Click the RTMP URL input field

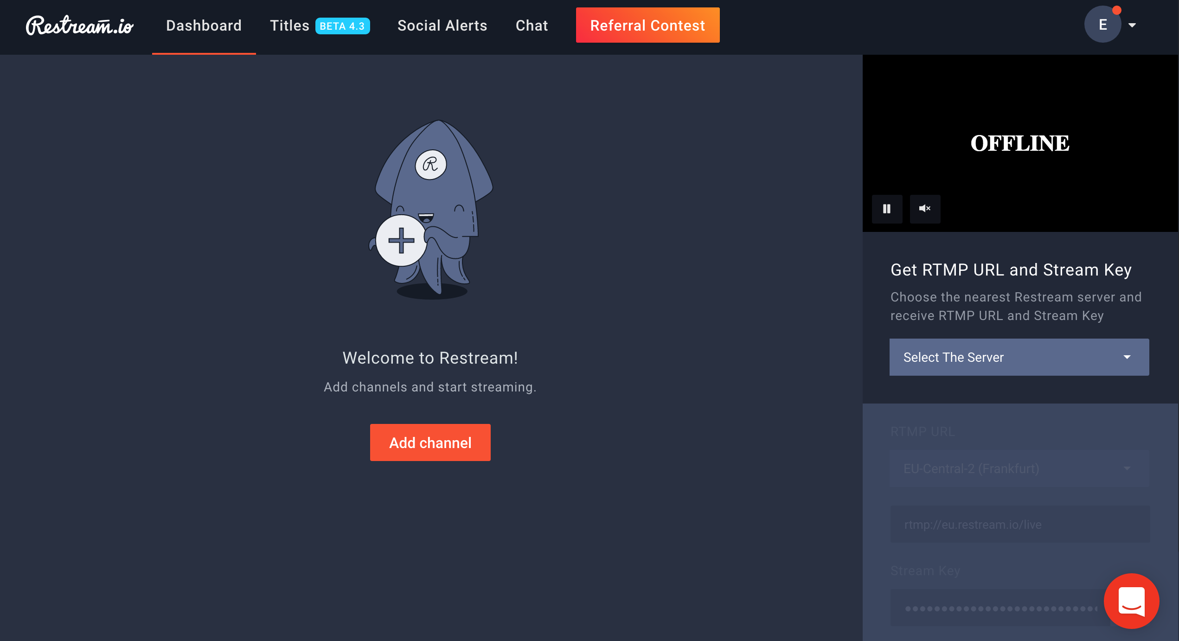[1018, 523]
